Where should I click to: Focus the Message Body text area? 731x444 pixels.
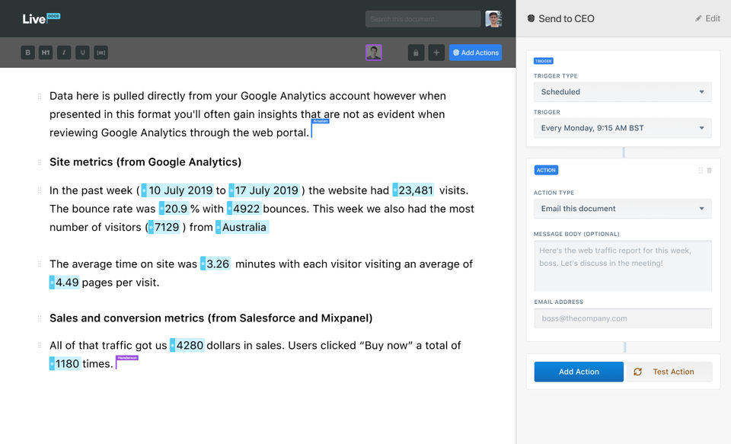coord(622,265)
